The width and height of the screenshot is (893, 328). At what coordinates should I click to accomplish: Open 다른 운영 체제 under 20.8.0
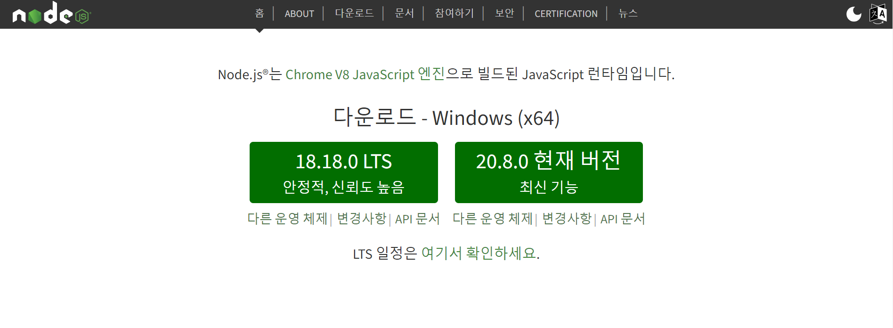[493, 219]
